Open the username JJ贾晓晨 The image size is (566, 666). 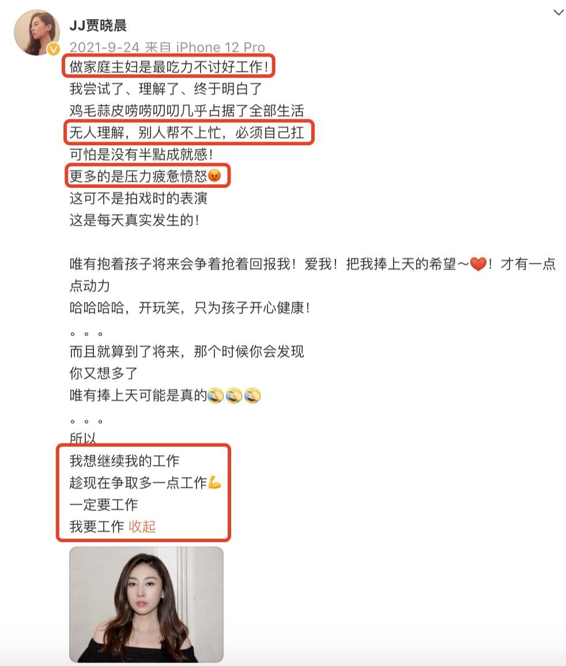(x=98, y=25)
